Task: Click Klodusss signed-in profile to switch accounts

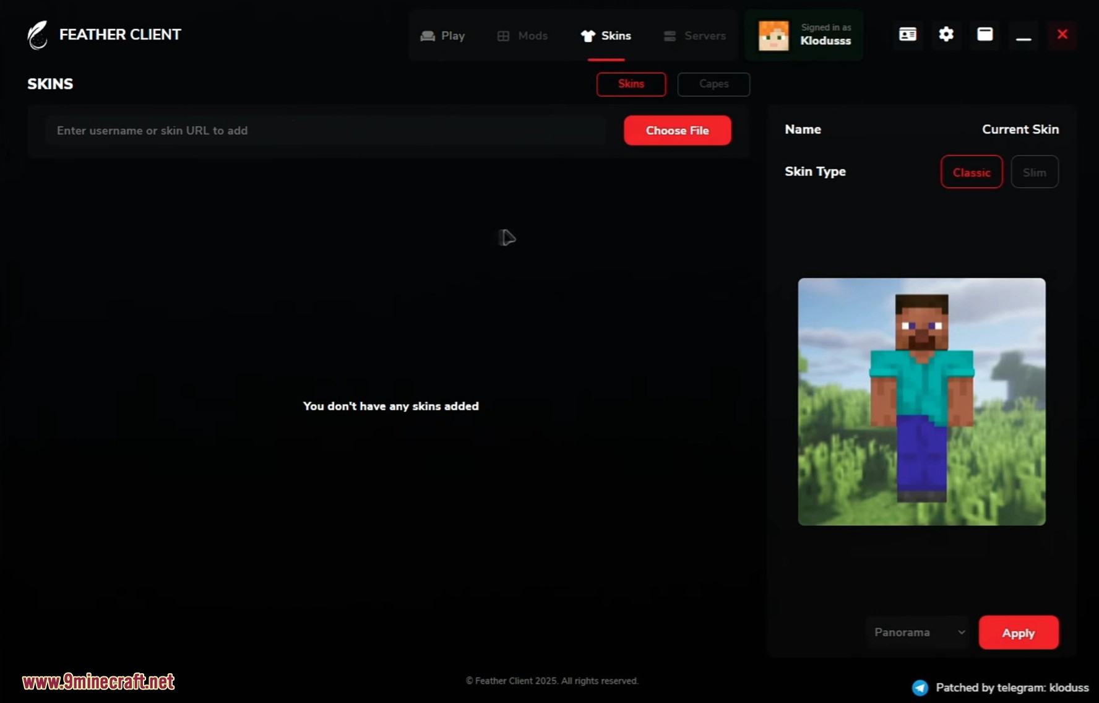Action: click(804, 35)
